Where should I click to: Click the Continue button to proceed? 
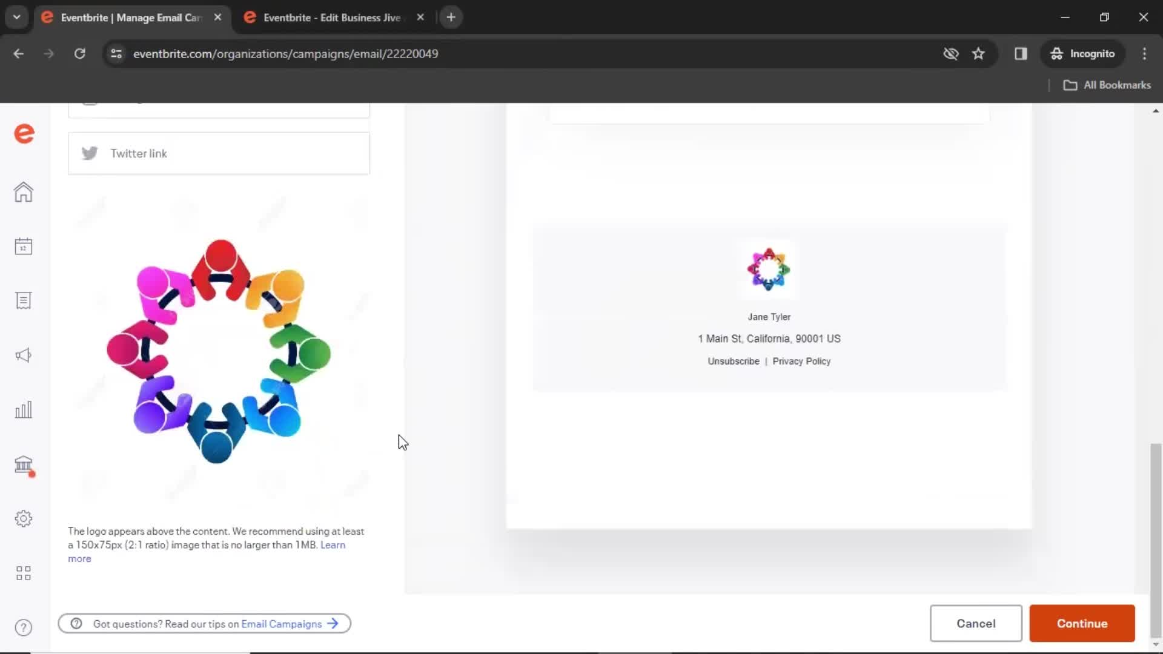(1082, 624)
